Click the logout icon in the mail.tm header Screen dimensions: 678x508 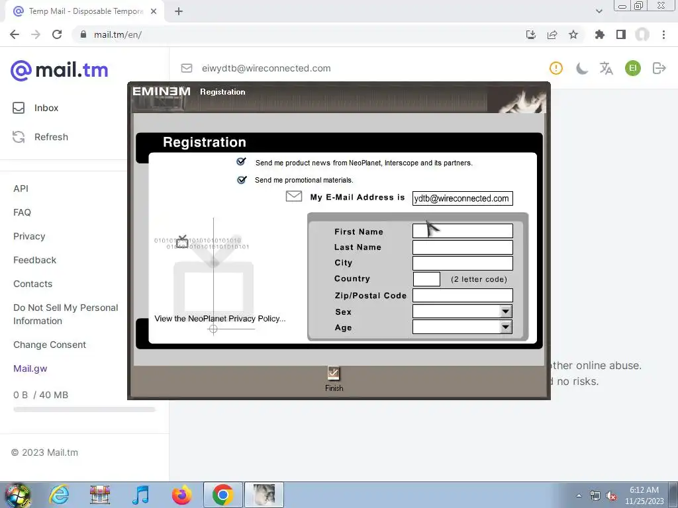click(x=659, y=68)
